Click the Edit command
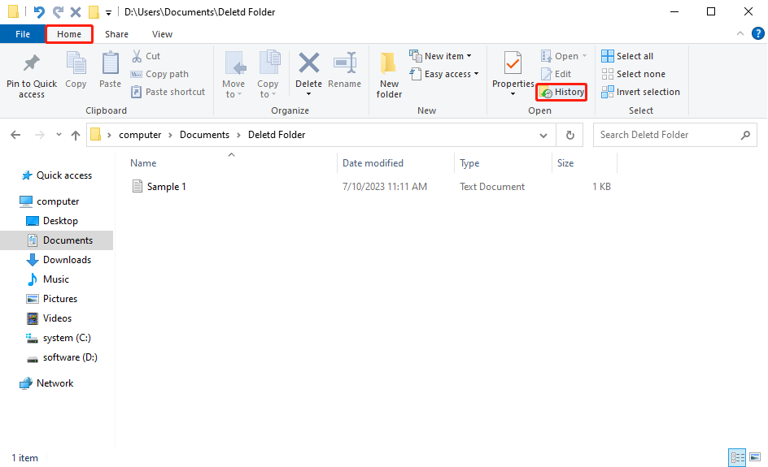Image resolution: width=768 pixels, height=467 pixels. coord(556,74)
